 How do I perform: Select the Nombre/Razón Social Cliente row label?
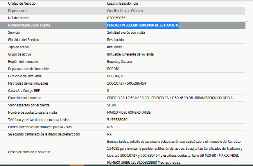pos(29,25)
